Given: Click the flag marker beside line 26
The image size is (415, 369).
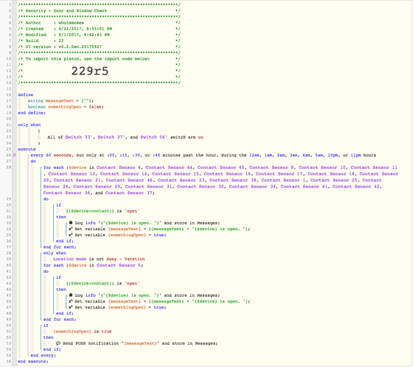Looking at the screenshot, I should (x=15, y=156).
